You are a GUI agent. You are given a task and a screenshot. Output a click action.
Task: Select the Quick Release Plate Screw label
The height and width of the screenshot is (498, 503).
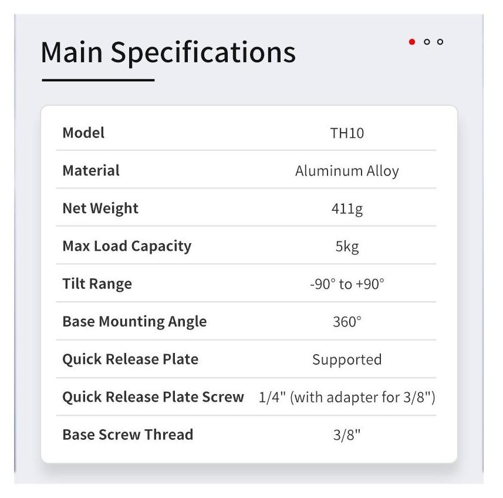[153, 397]
